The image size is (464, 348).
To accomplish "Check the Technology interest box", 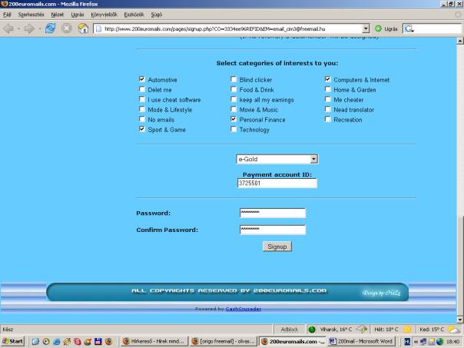I will (234, 130).
